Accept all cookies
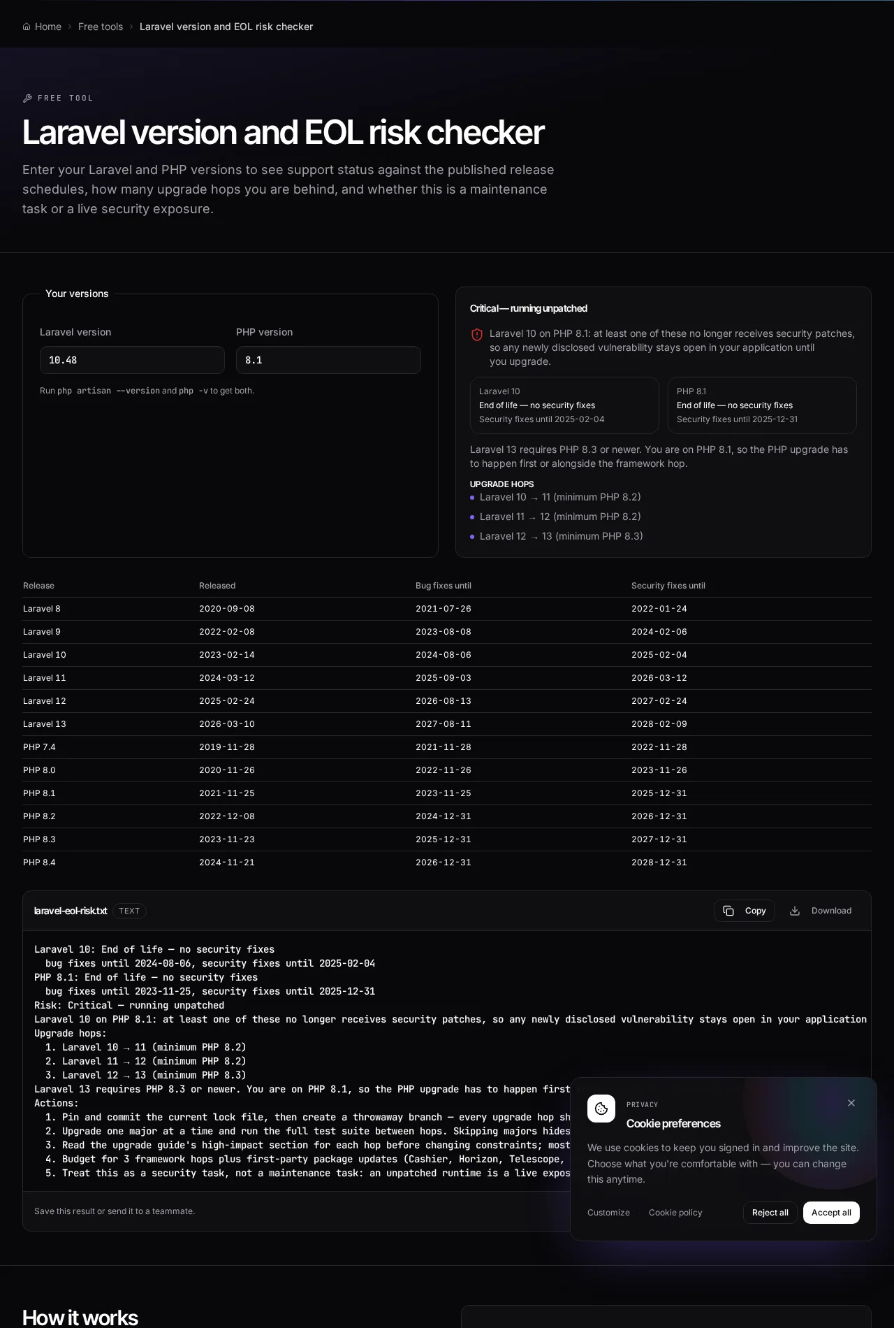Screen dimensions: 894x1328 pos(831,1213)
